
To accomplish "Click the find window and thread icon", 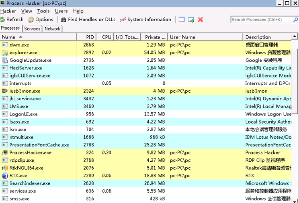I will (x=191, y=19).
